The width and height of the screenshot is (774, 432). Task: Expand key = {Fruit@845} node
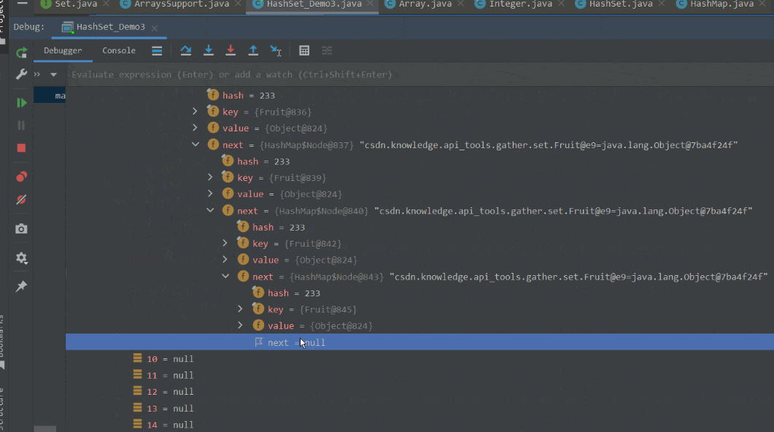click(x=241, y=309)
